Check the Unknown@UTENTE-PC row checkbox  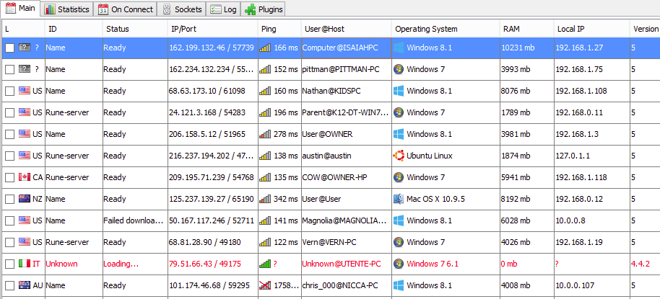9,264
